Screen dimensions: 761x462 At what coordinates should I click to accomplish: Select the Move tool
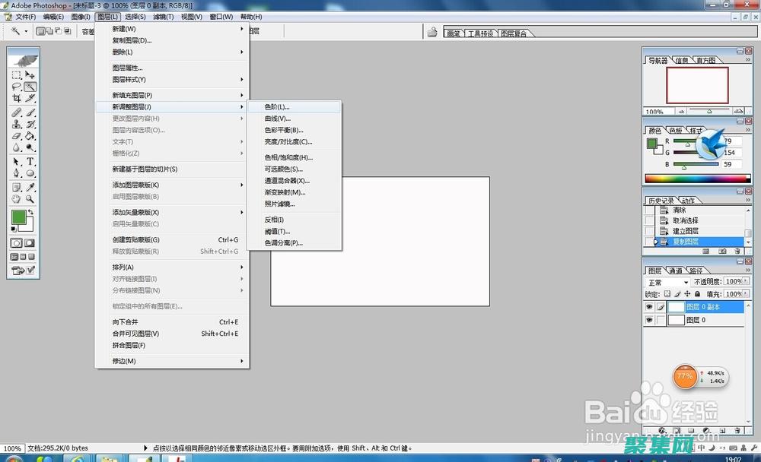pos(30,74)
